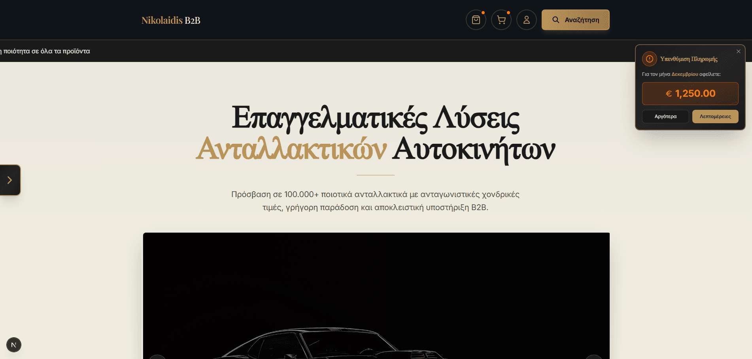
Task: Click the Υπενθύμιση Πληρωμής popup title
Action: click(689, 59)
